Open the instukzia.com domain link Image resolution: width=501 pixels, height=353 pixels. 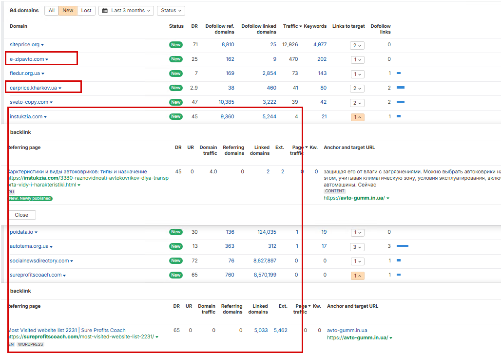[x=26, y=117]
